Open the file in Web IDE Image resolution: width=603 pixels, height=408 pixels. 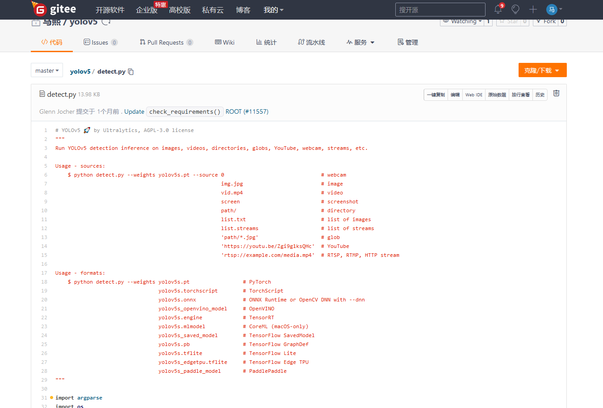[474, 95]
